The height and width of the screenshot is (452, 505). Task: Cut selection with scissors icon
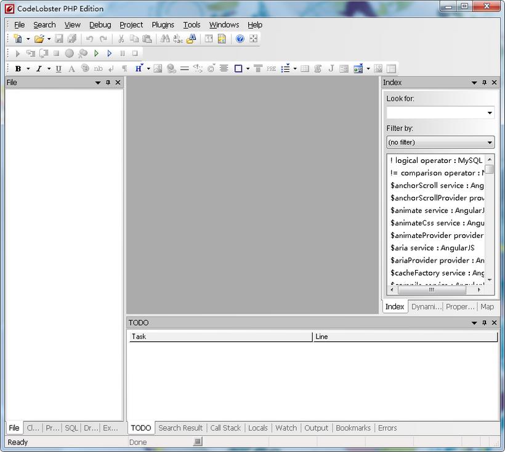[x=121, y=39]
